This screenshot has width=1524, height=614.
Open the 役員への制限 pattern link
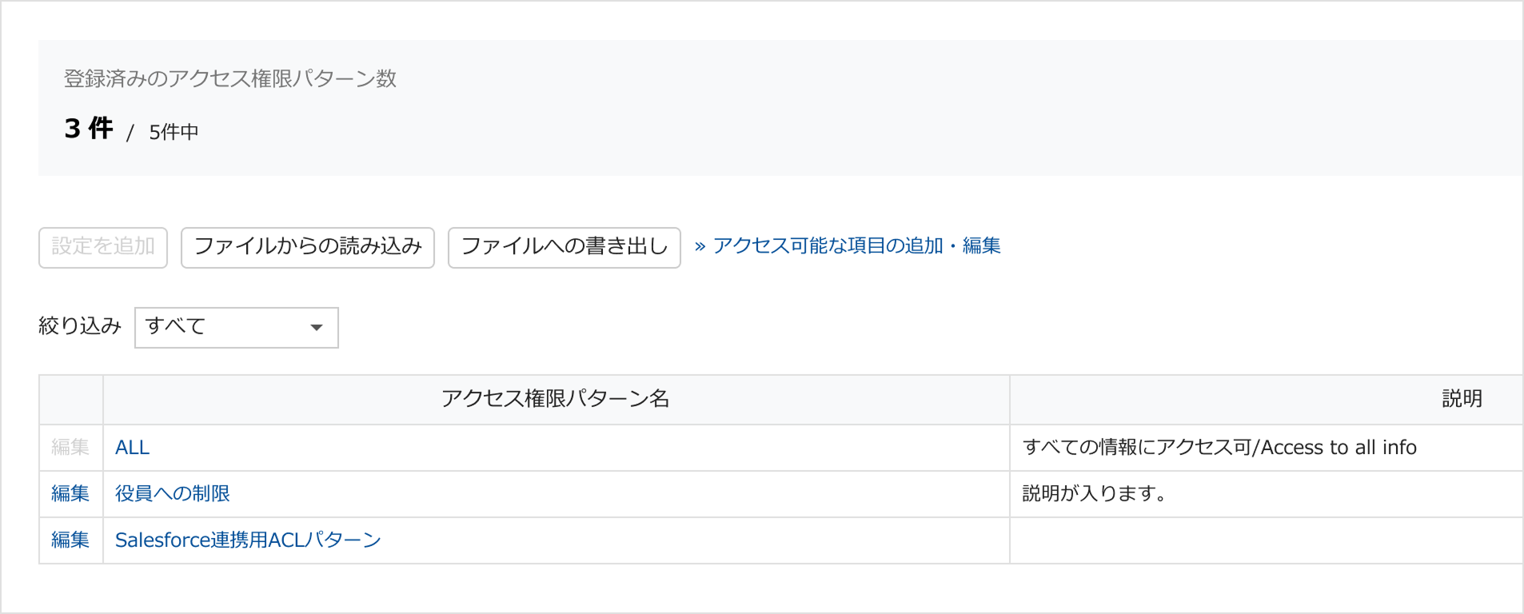(x=173, y=494)
